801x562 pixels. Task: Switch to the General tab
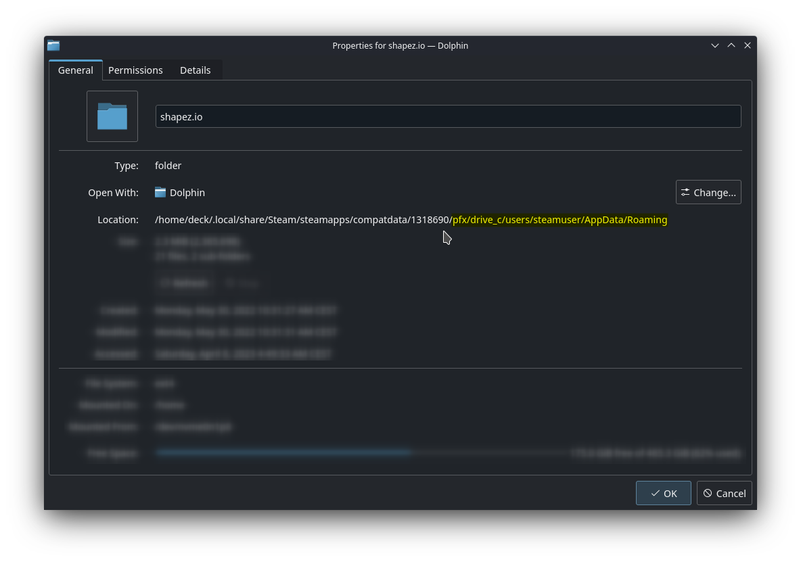click(x=76, y=70)
